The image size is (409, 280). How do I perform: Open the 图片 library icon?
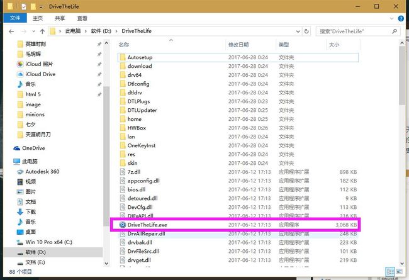point(20,192)
